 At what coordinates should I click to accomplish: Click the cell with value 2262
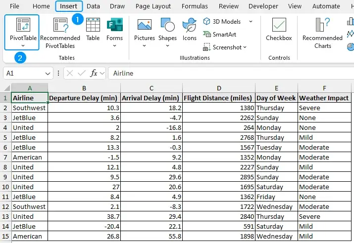pyautogui.click(x=219, y=118)
